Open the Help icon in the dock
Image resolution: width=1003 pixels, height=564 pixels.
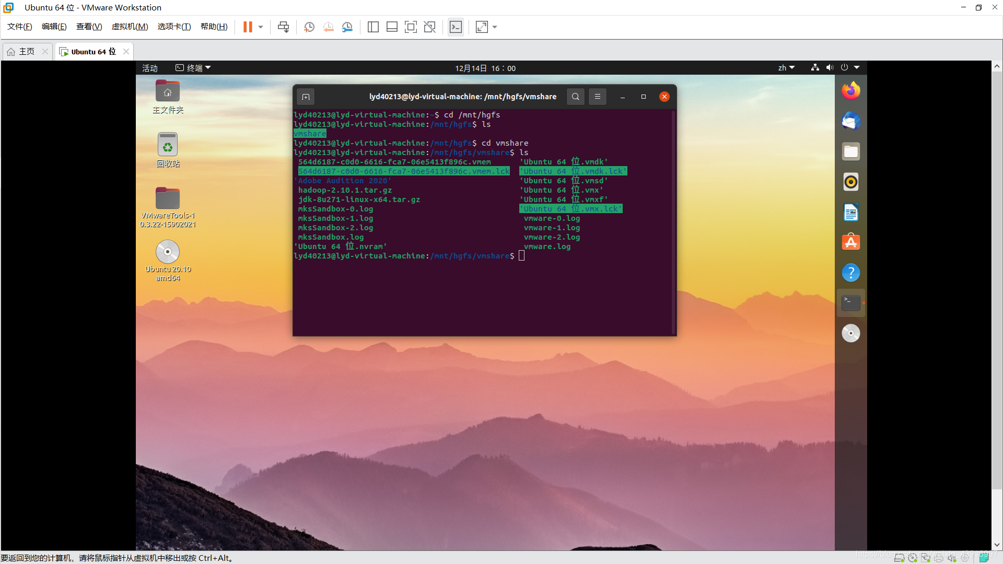[851, 273]
